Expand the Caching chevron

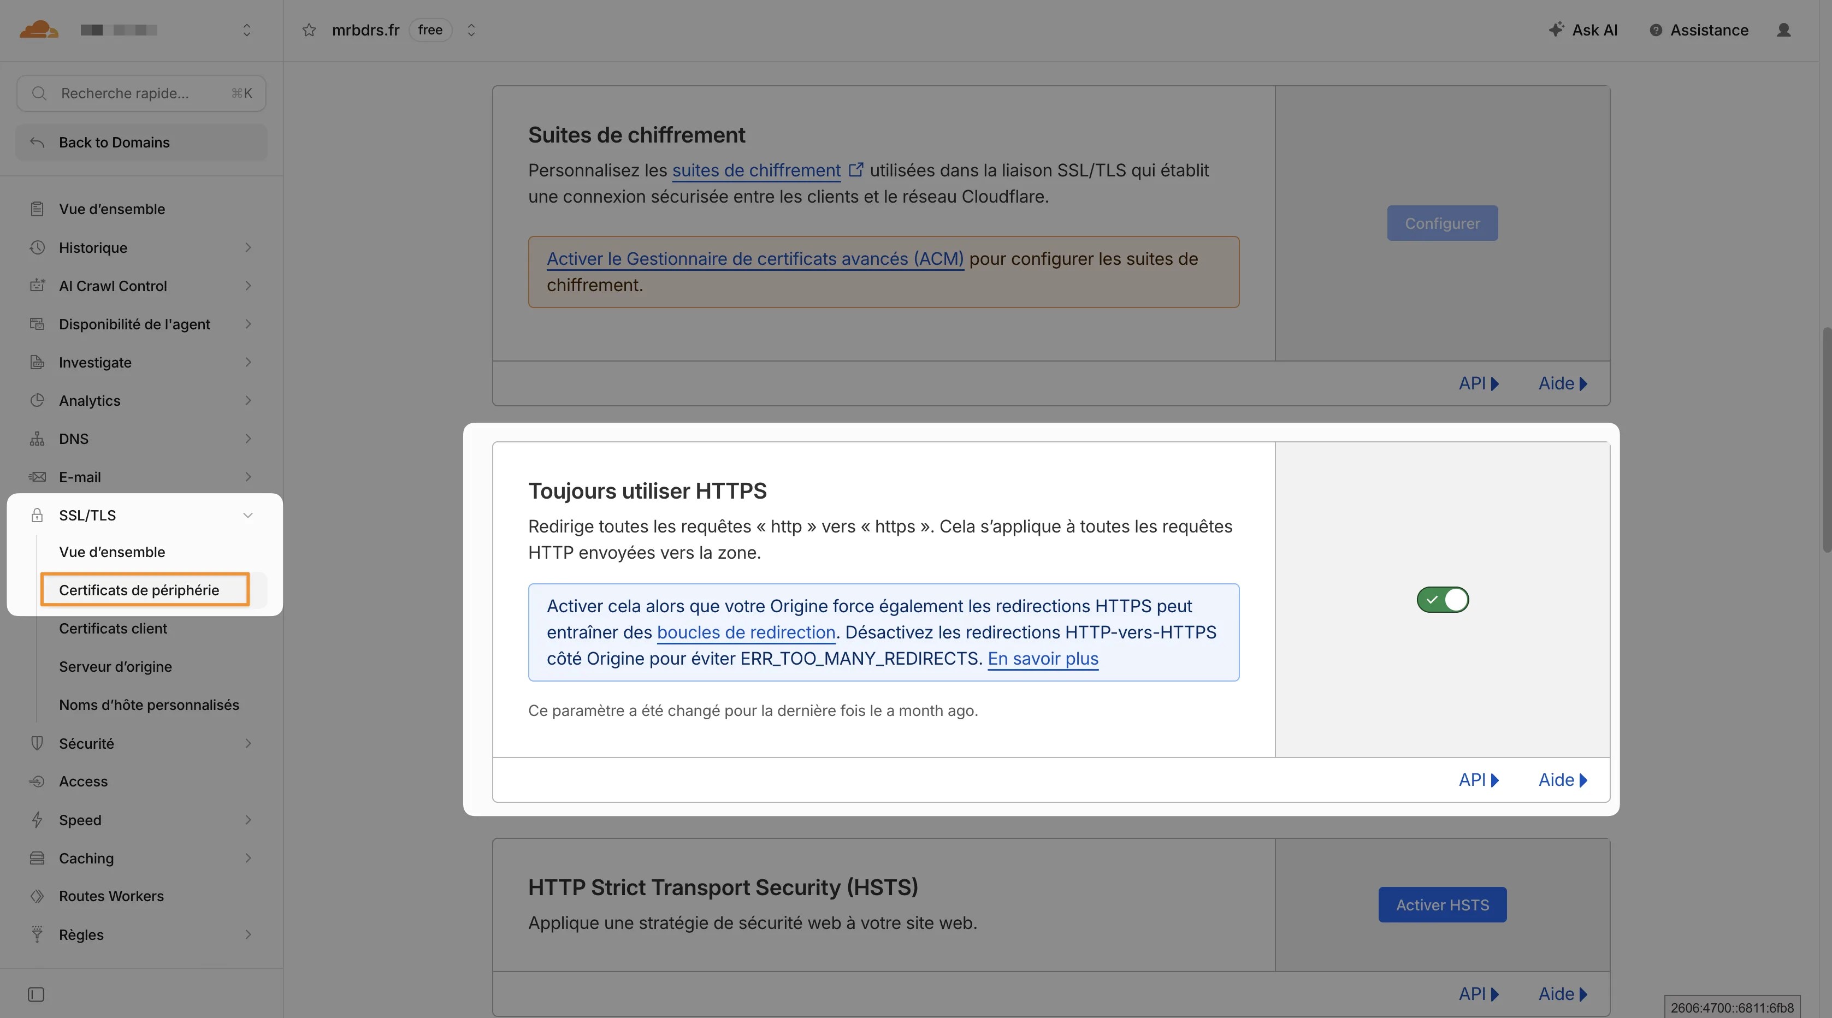pyautogui.click(x=248, y=858)
